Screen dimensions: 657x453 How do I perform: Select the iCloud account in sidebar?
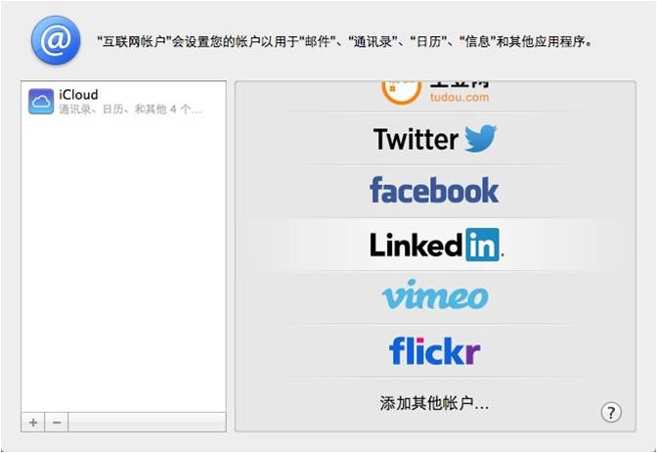pyautogui.click(x=123, y=102)
